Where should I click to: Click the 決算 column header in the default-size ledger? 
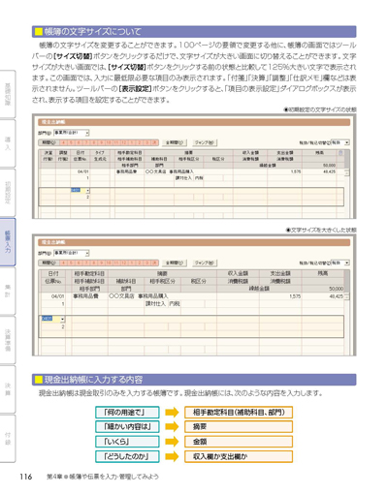click(48, 153)
